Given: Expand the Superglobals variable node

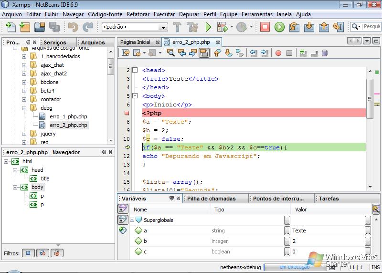Looking at the screenshot, I should [132, 220].
